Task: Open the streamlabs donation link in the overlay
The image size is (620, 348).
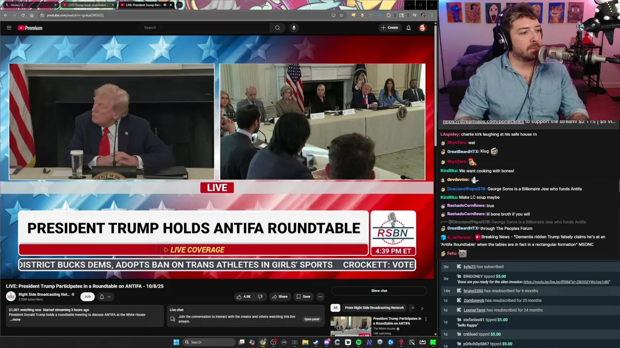Action: (483, 122)
